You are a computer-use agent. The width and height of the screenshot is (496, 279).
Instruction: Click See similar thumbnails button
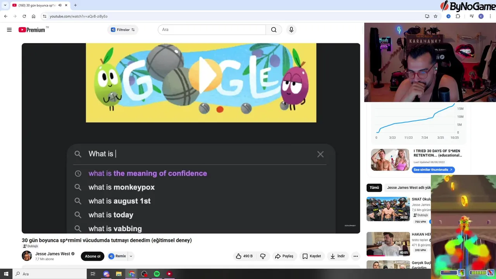point(433,170)
